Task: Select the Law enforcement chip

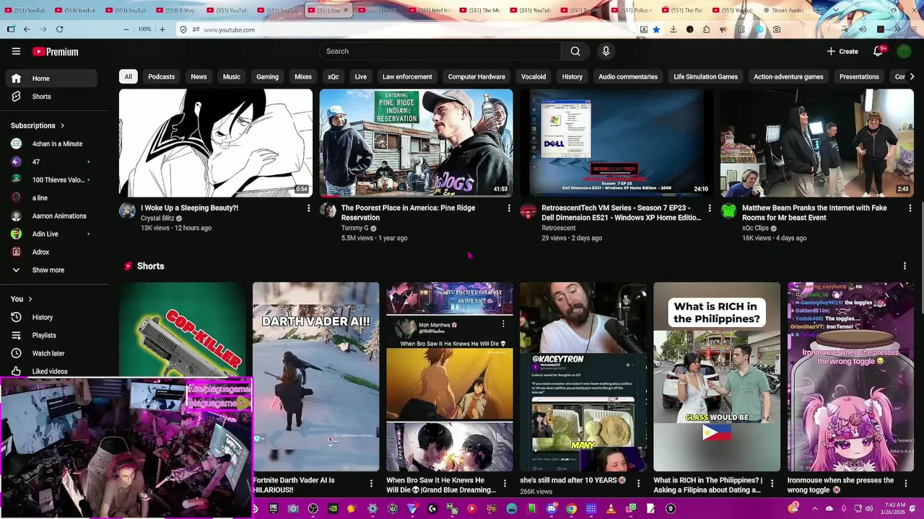Action: 407,76
